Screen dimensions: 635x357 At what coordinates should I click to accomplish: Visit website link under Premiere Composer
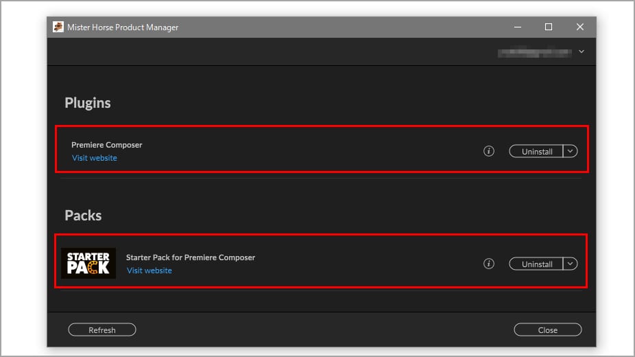point(95,158)
